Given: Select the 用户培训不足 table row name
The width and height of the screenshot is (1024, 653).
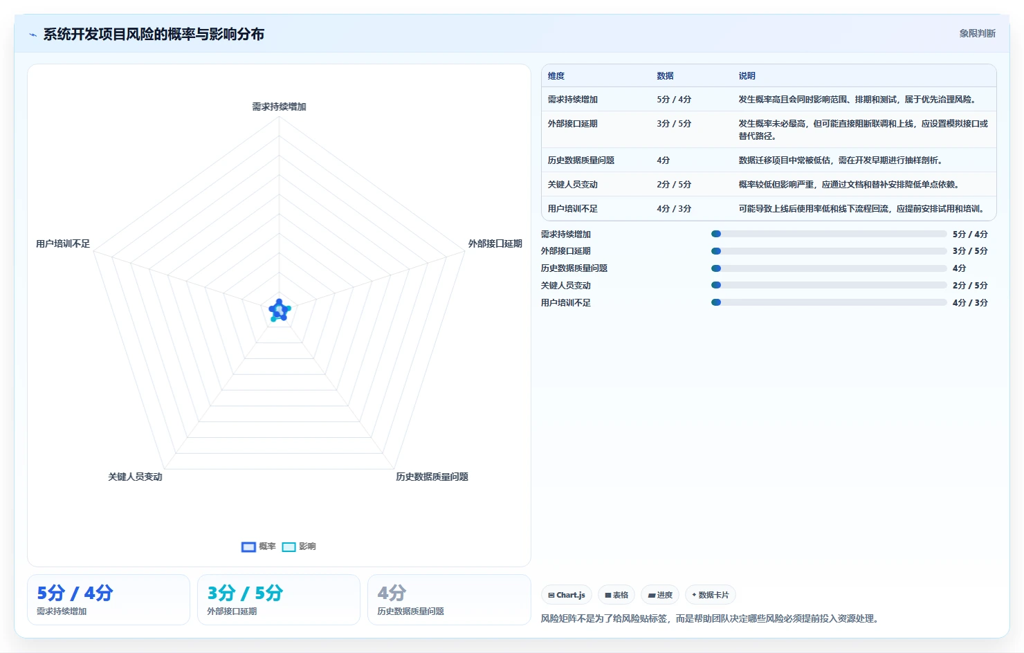Looking at the screenshot, I should (x=573, y=209).
